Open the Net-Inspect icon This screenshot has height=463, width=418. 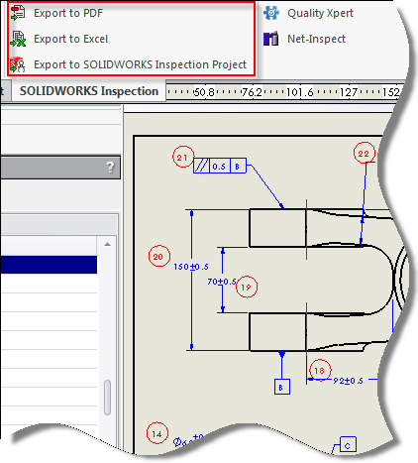click(x=270, y=39)
